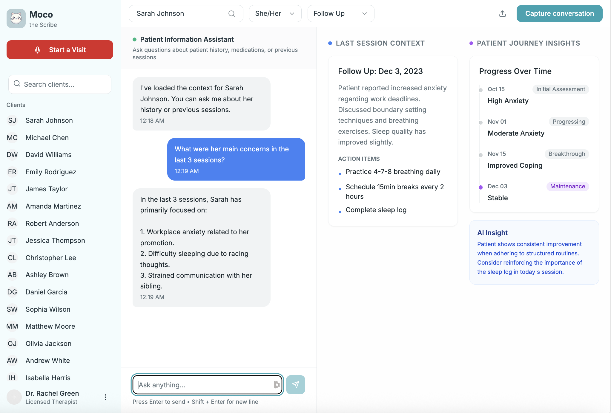Click the Search clients input field
The image size is (611, 413).
pos(60,84)
